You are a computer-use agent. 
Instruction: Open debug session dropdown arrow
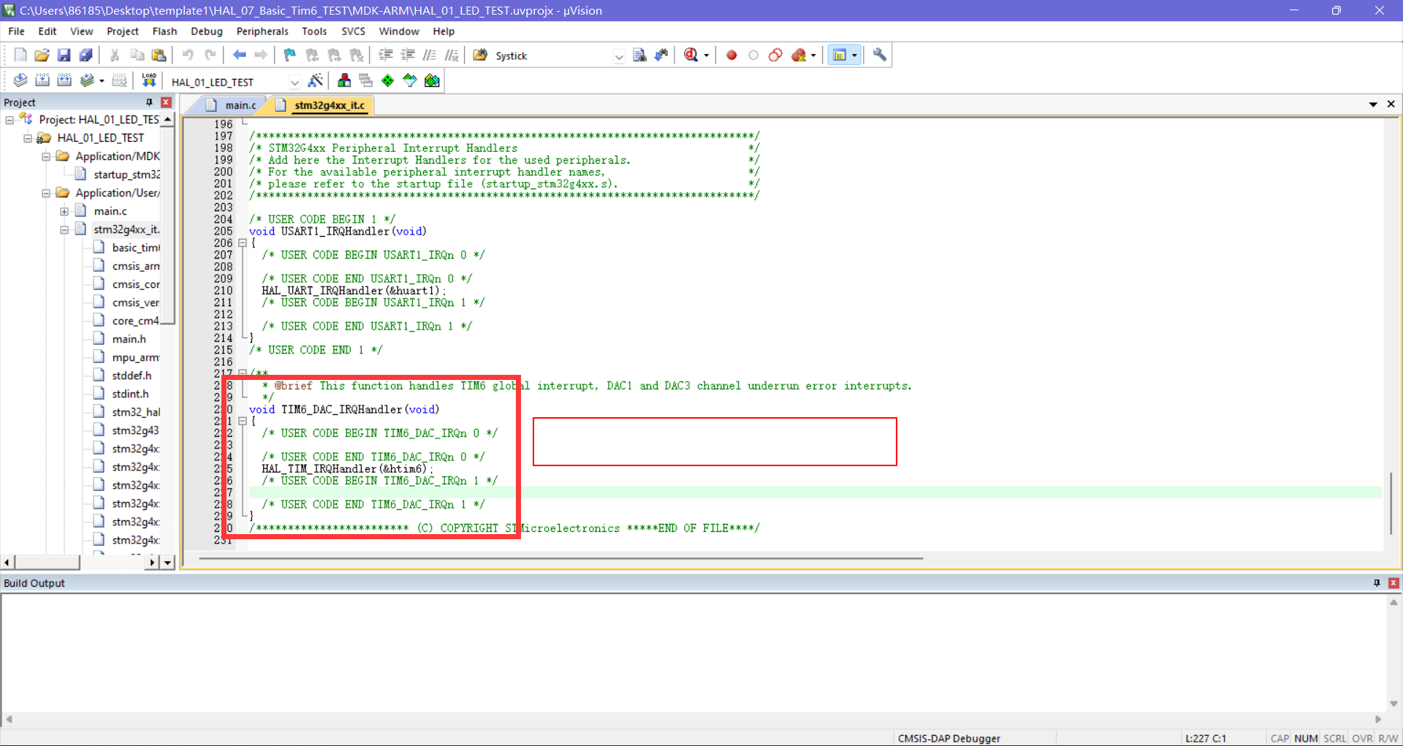coord(706,56)
